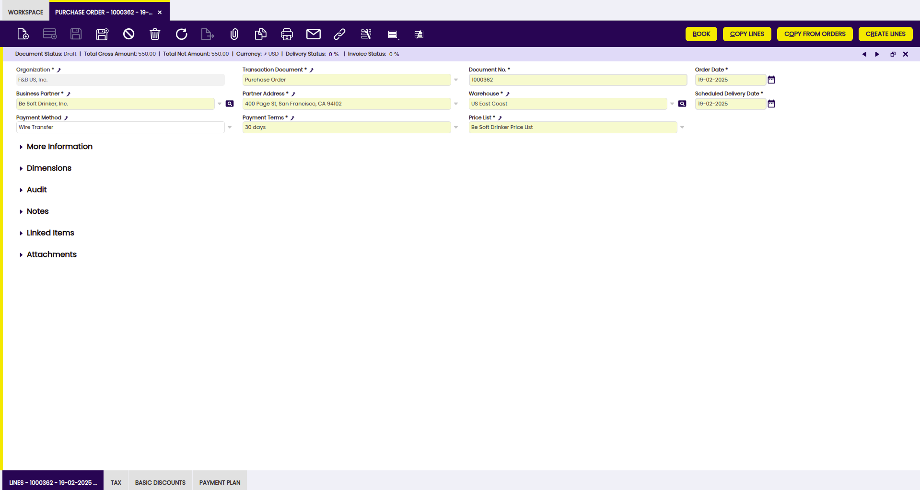Click the greyed-out Save floppy disk icon
920x490 pixels.
coord(76,34)
